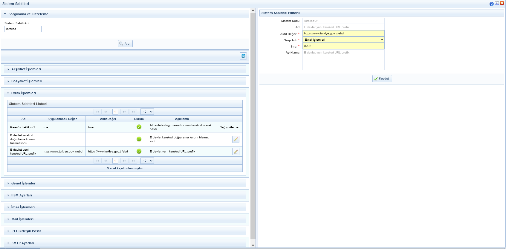Viewport: 506px width, 249px height.
Task: Go to first page in top paginator
Action: pyautogui.click(x=98, y=112)
